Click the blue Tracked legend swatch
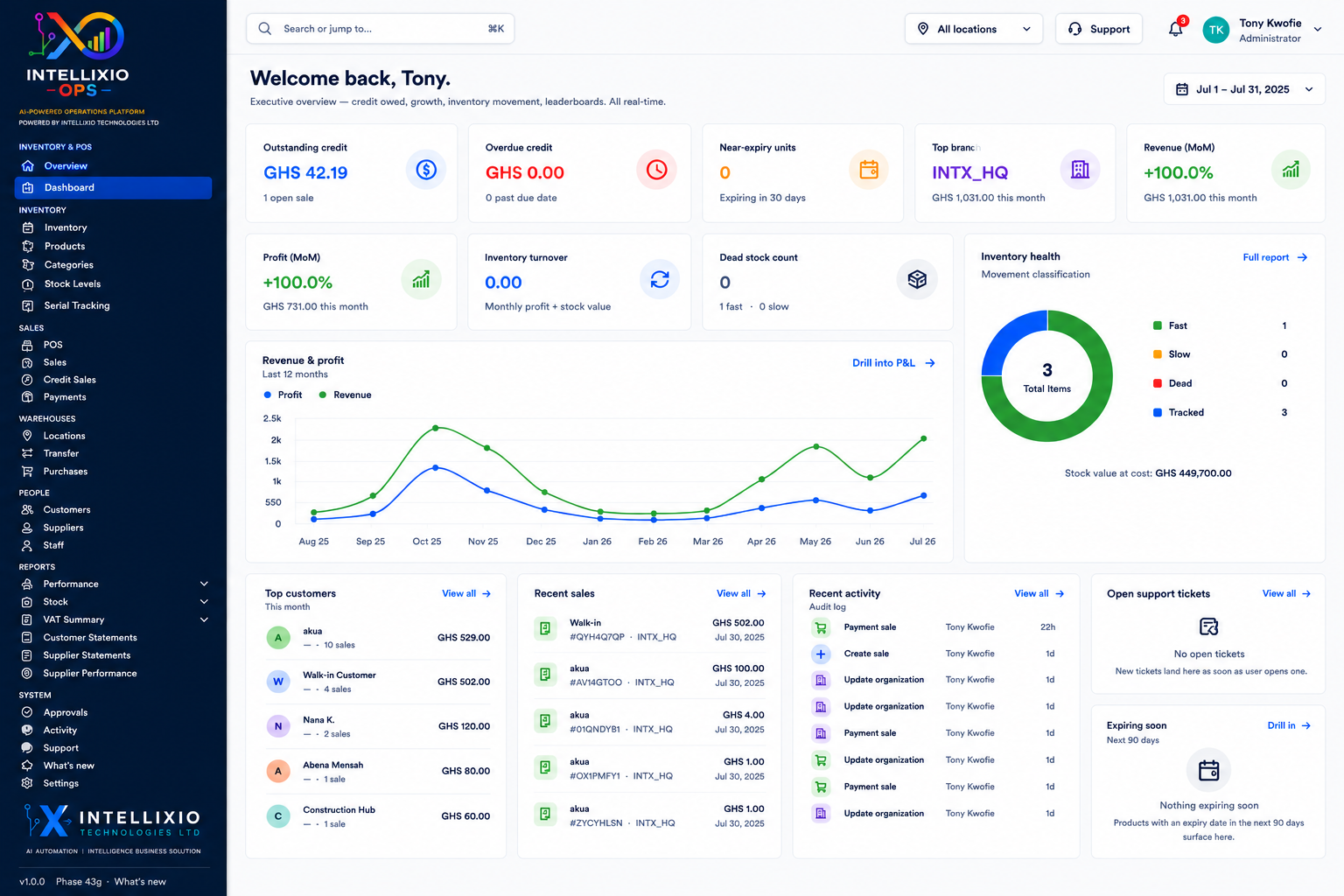 (x=1158, y=412)
